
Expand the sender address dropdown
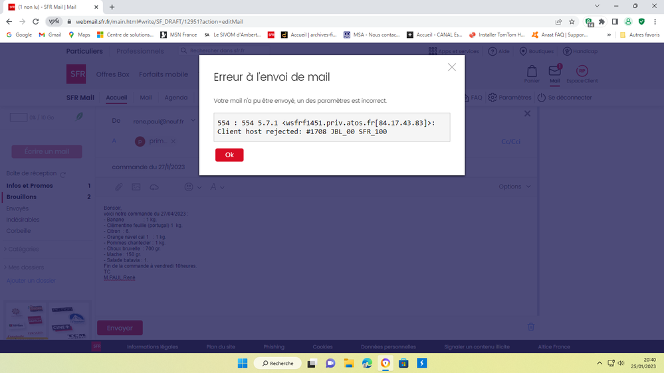tap(193, 121)
